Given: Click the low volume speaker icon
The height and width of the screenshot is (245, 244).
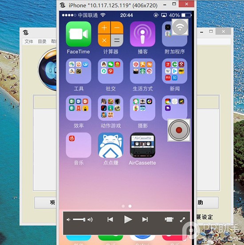Looking at the screenshot, I should tap(68, 220).
